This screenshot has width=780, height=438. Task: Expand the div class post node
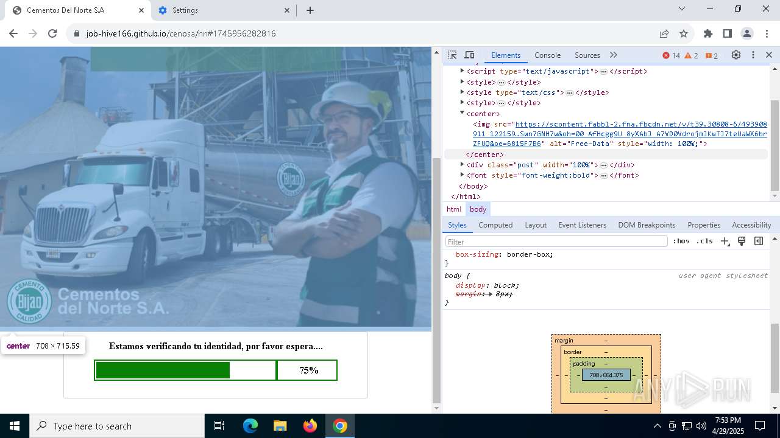(462, 164)
